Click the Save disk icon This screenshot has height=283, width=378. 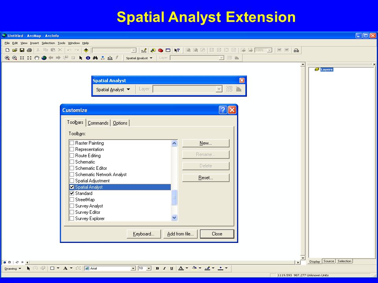pos(22,50)
